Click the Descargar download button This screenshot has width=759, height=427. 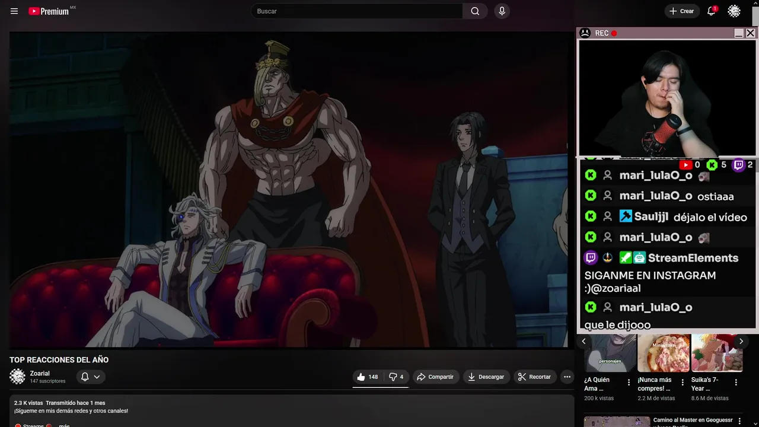click(486, 377)
